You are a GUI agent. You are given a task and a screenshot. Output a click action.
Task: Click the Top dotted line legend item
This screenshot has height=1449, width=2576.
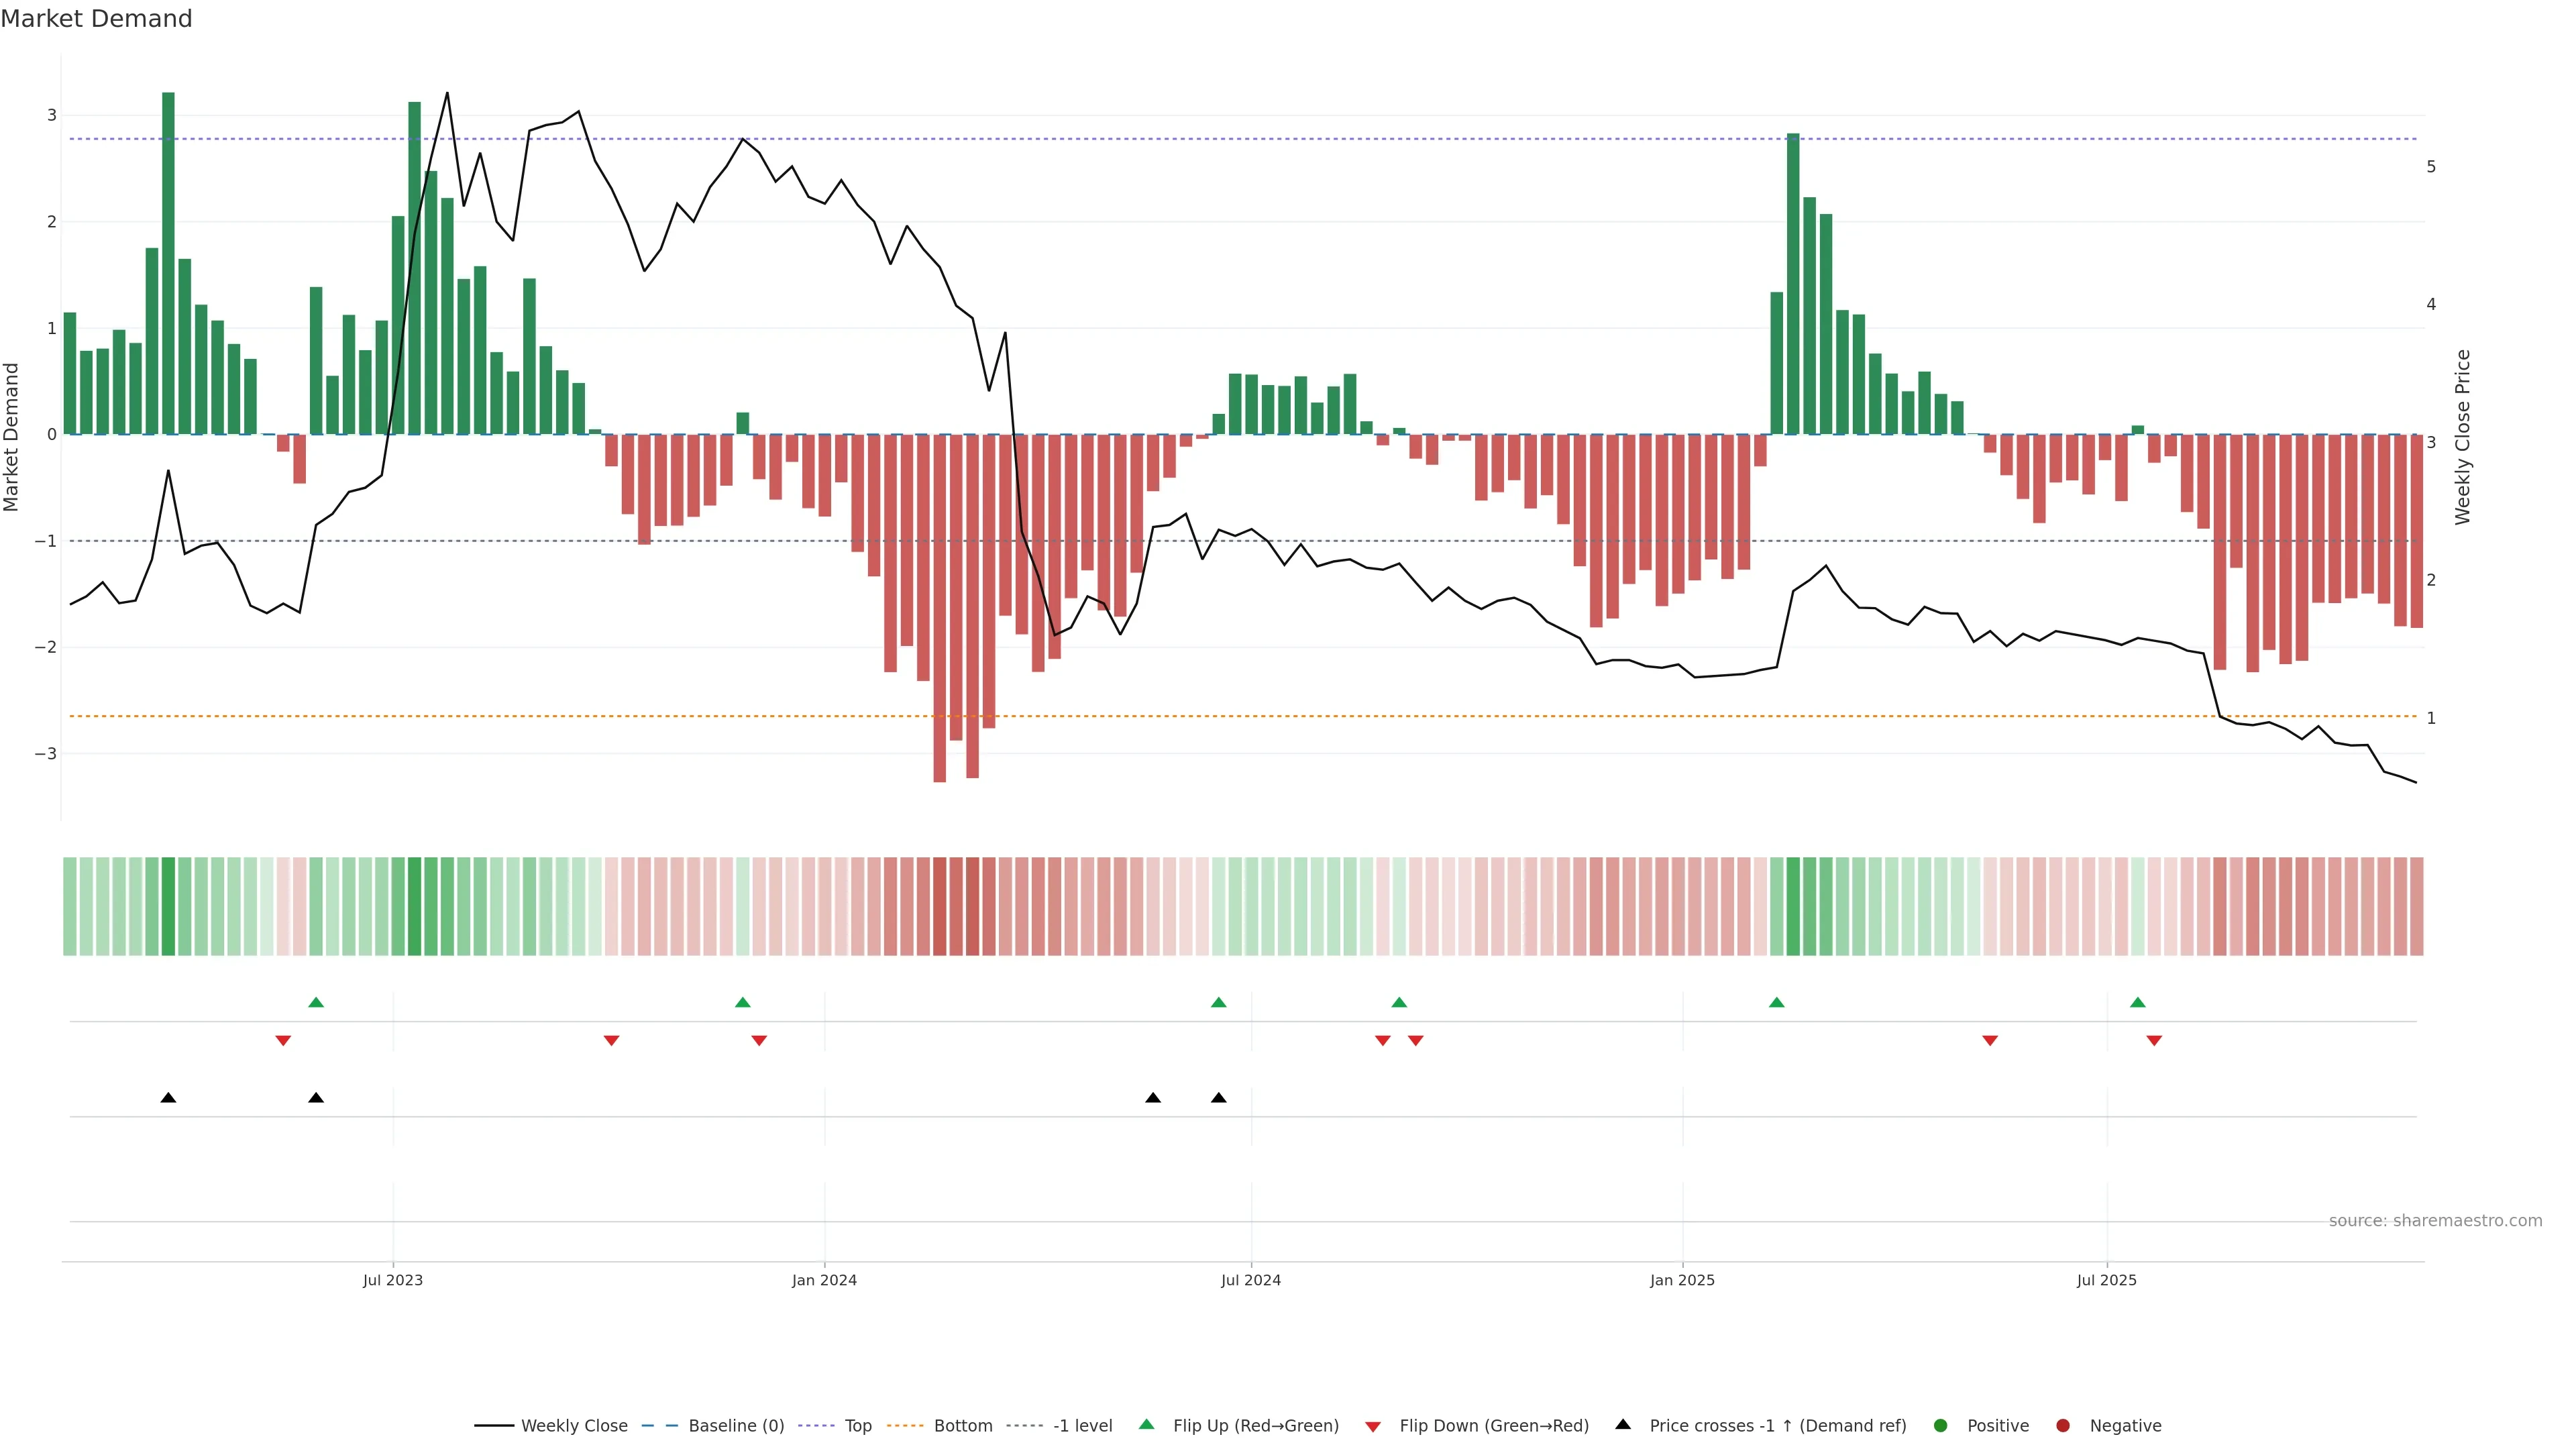[857, 1426]
